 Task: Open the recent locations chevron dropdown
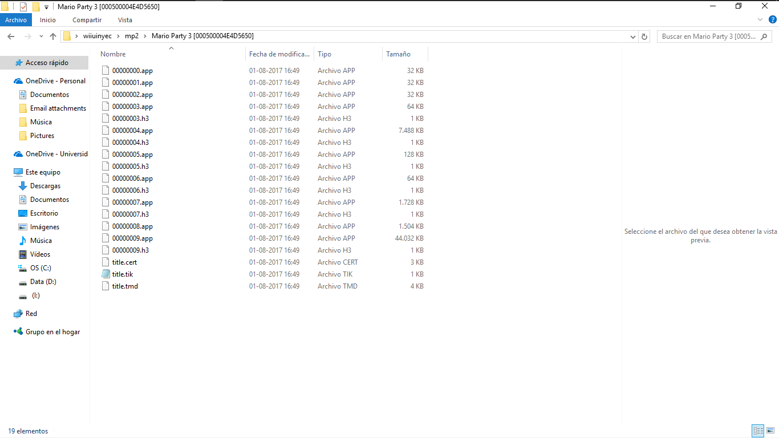(x=40, y=36)
